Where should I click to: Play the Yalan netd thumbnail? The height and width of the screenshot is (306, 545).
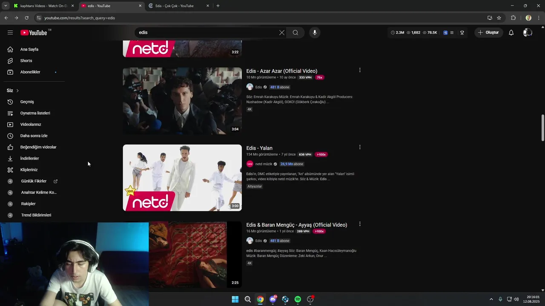coord(182,178)
